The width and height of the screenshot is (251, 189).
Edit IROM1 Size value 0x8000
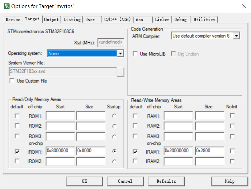coord(91,151)
